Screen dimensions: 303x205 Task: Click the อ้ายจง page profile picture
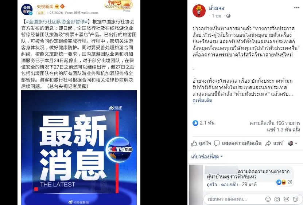point(199,11)
